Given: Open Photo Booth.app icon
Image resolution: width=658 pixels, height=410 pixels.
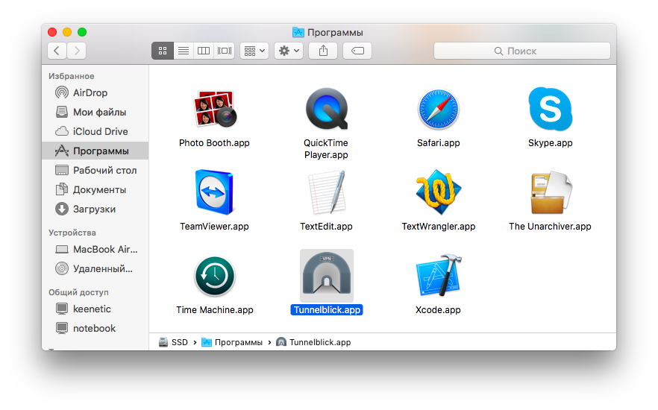Looking at the screenshot, I should tap(214, 109).
